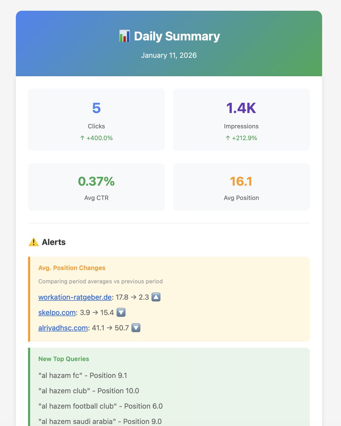The width and height of the screenshot is (341, 426).
Task: Open the skelpo.com link
Action: pyautogui.click(x=57, y=312)
